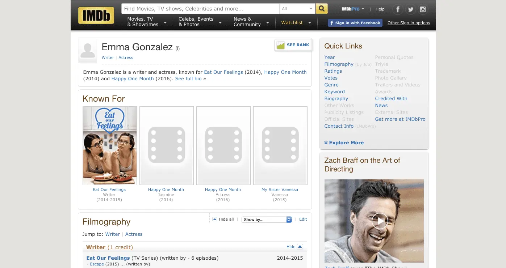Click the filmography Edit link
Image resolution: width=506 pixels, height=268 pixels.
303,219
